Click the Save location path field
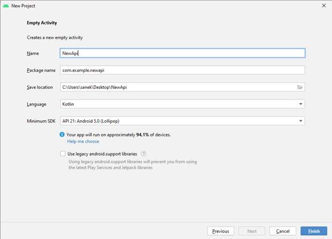 [177, 87]
